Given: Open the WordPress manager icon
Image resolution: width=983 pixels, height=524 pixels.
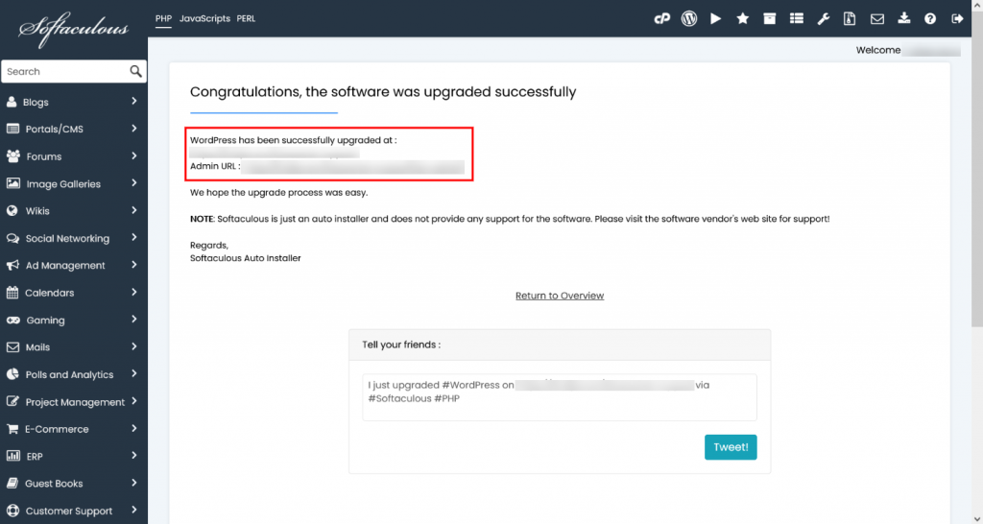Looking at the screenshot, I should [x=689, y=19].
